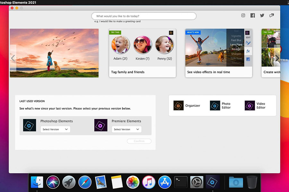The height and width of the screenshot is (192, 289).
Task: Open the Facebook social link icon
Action: pos(252,15)
